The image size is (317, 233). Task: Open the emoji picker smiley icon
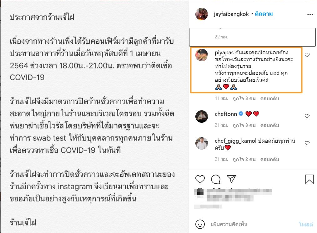pyautogui.click(x=200, y=224)
